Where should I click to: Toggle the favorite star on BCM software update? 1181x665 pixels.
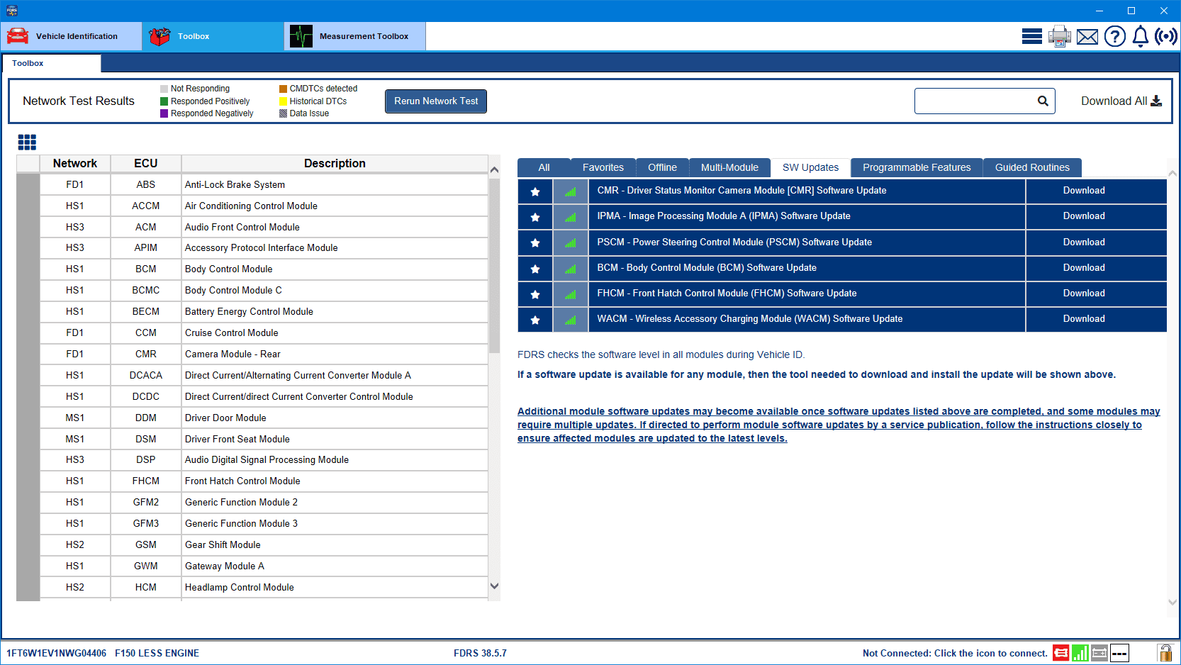[534, 268]
